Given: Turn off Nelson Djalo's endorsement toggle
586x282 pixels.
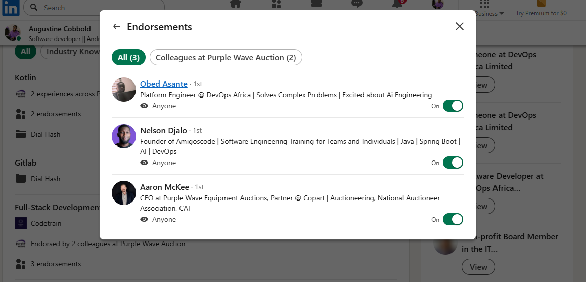Looking at the screenshot, I should [453, 163].
